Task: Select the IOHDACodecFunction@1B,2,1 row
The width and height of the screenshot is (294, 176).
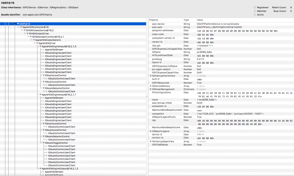Action: point(73,37)
